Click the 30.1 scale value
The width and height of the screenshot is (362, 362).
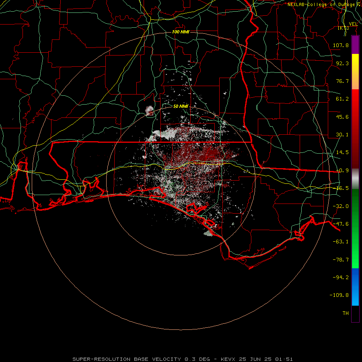pyautogui.click(x=342, y=135)
